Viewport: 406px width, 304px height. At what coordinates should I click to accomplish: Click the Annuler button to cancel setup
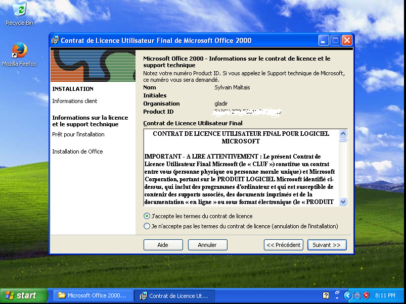208,245
